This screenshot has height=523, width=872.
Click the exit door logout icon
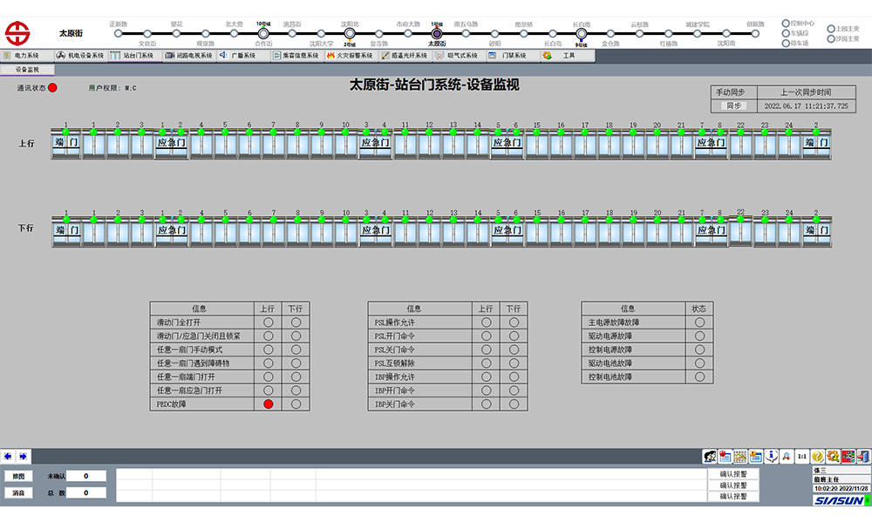tap(862, 456)
